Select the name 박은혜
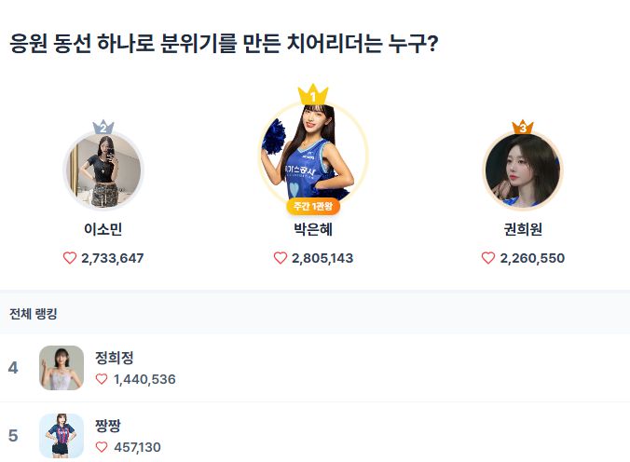Viewport: 630px width, 462px height. click(313, 230)
